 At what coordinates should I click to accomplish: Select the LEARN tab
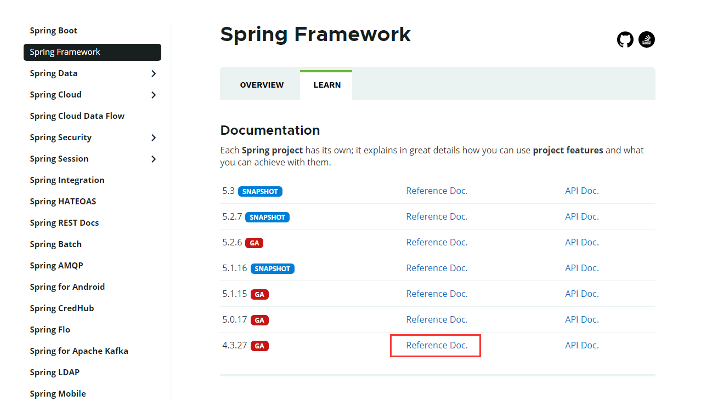pos(327,85)
